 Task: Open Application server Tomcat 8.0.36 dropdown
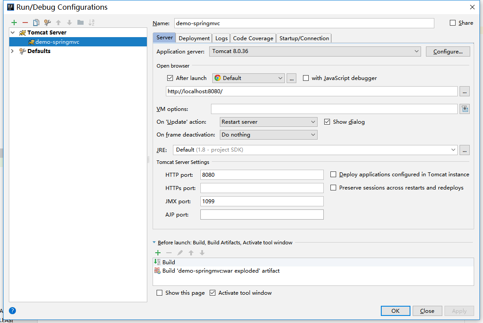[315, 51]
